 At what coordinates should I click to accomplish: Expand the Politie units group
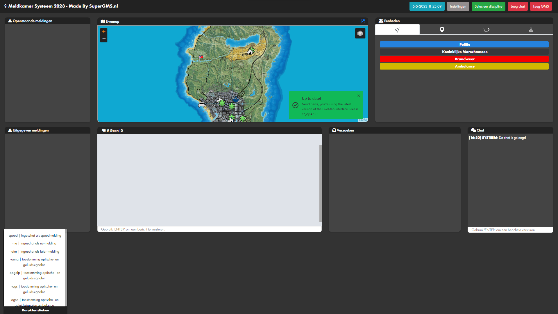[x=464, y=44]
